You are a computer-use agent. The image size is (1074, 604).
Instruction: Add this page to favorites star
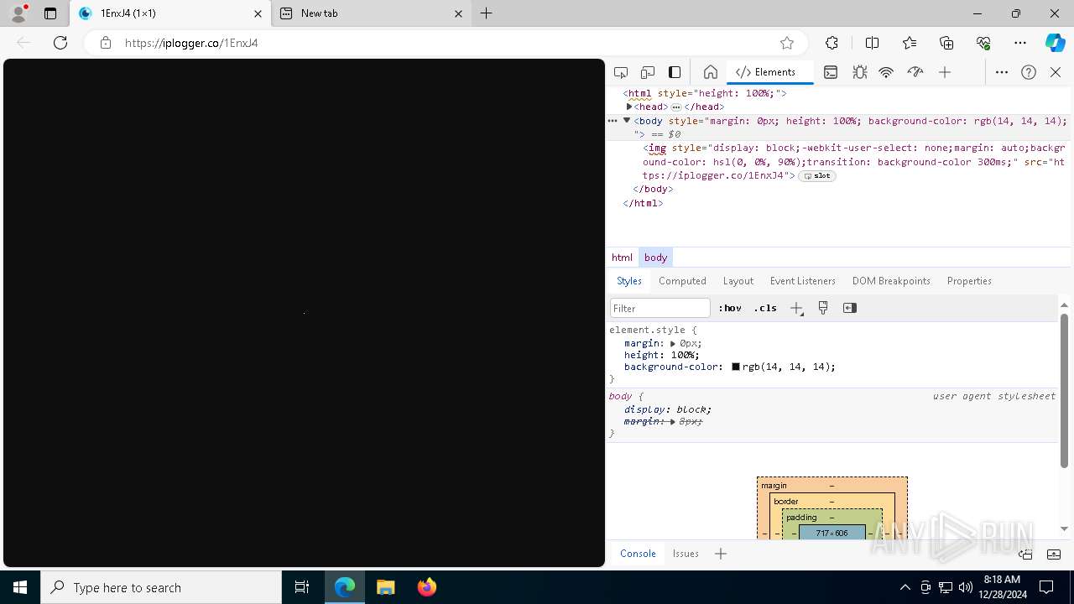pos(787,43)
